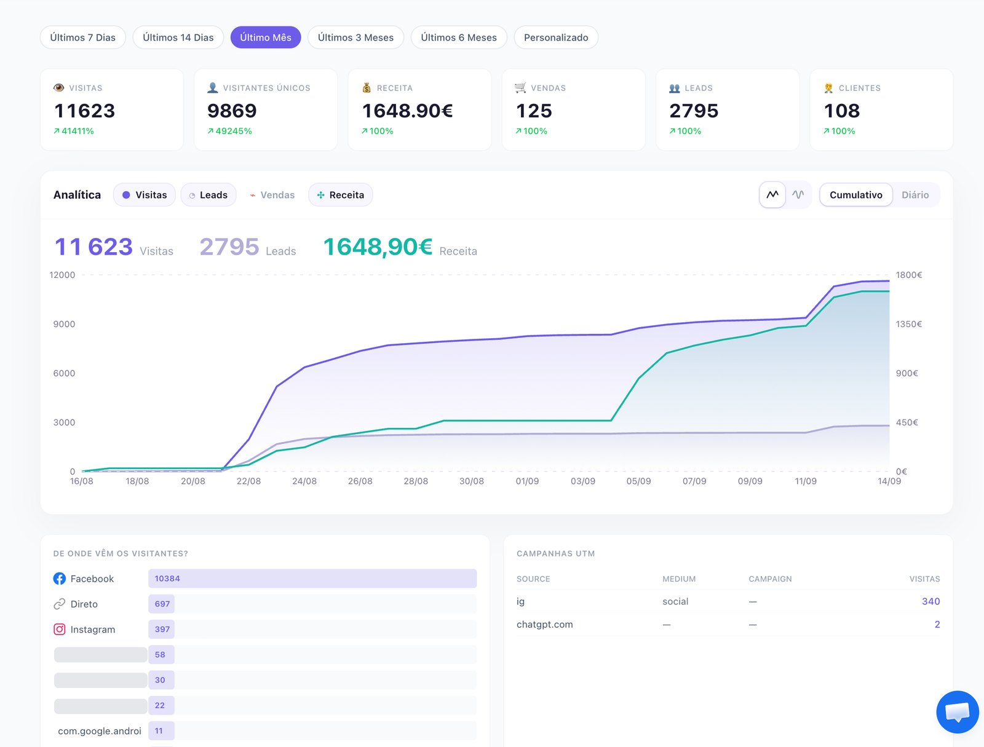Viewport: 984px width, 747px height.
Task: Click the Facebook bar showing 10384
Action: click(x=312, y=579)
